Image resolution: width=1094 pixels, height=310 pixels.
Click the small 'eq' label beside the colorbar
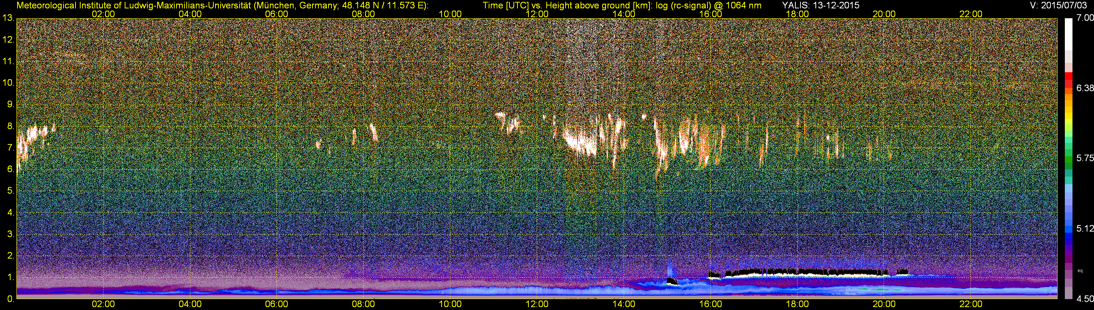point(1080,270)
